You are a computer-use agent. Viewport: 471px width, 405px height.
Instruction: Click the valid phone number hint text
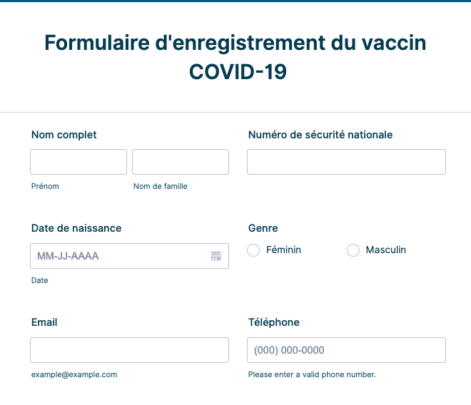pos(312,374)
